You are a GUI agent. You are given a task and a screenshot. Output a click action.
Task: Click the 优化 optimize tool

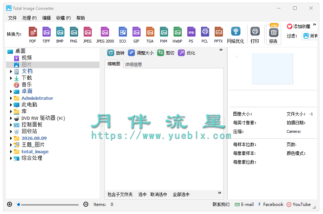(x=186, y=53)
